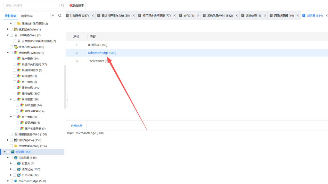Click the 时间轴(Win) icon
Viewport: 328px width, 184px height.
point(16,140)
